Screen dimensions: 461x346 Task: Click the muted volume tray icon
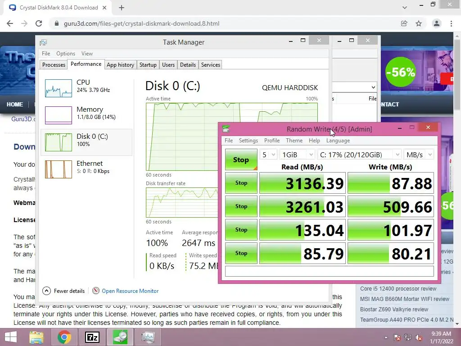[419, 337]
